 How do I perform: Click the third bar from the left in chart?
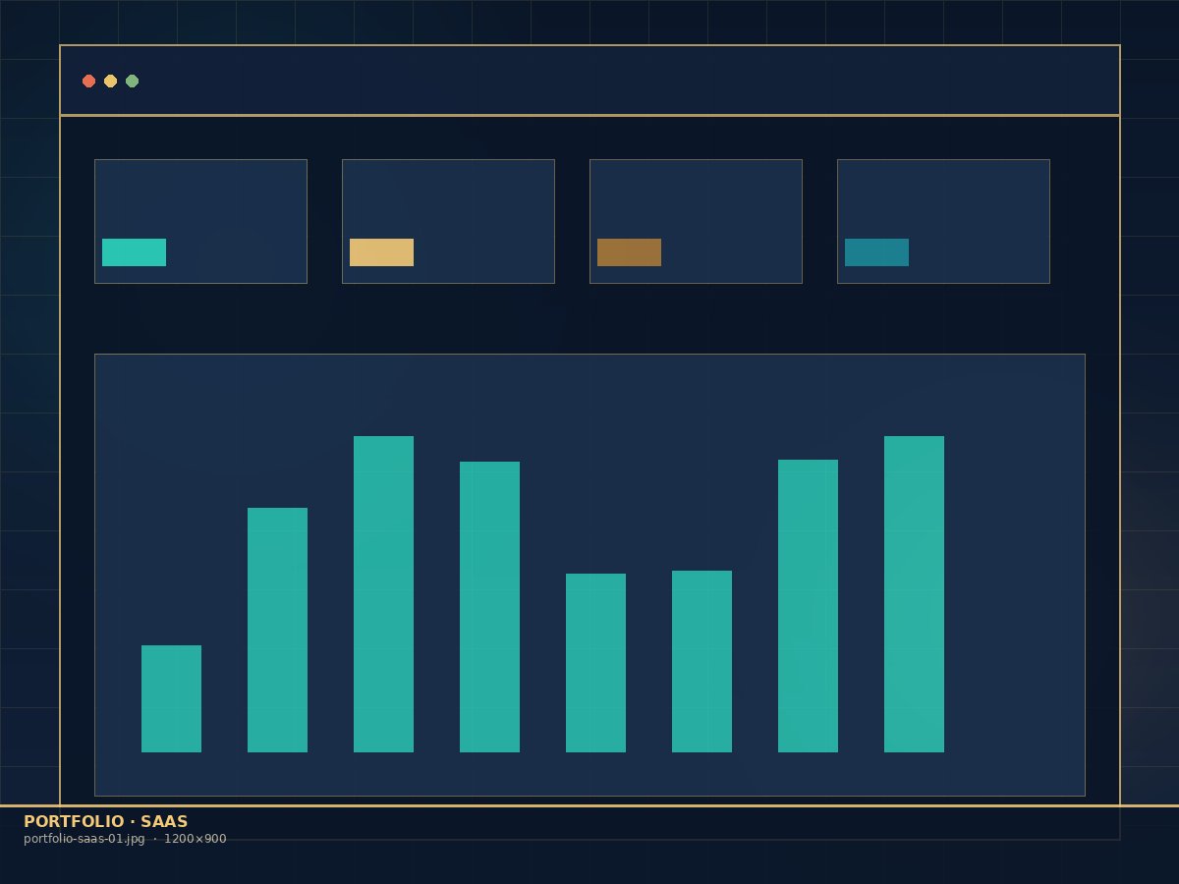click(383, 594)
